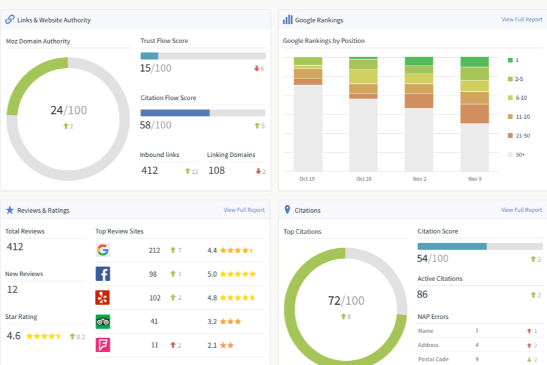Click the Yelp review site icon

(x=103, y=297)
